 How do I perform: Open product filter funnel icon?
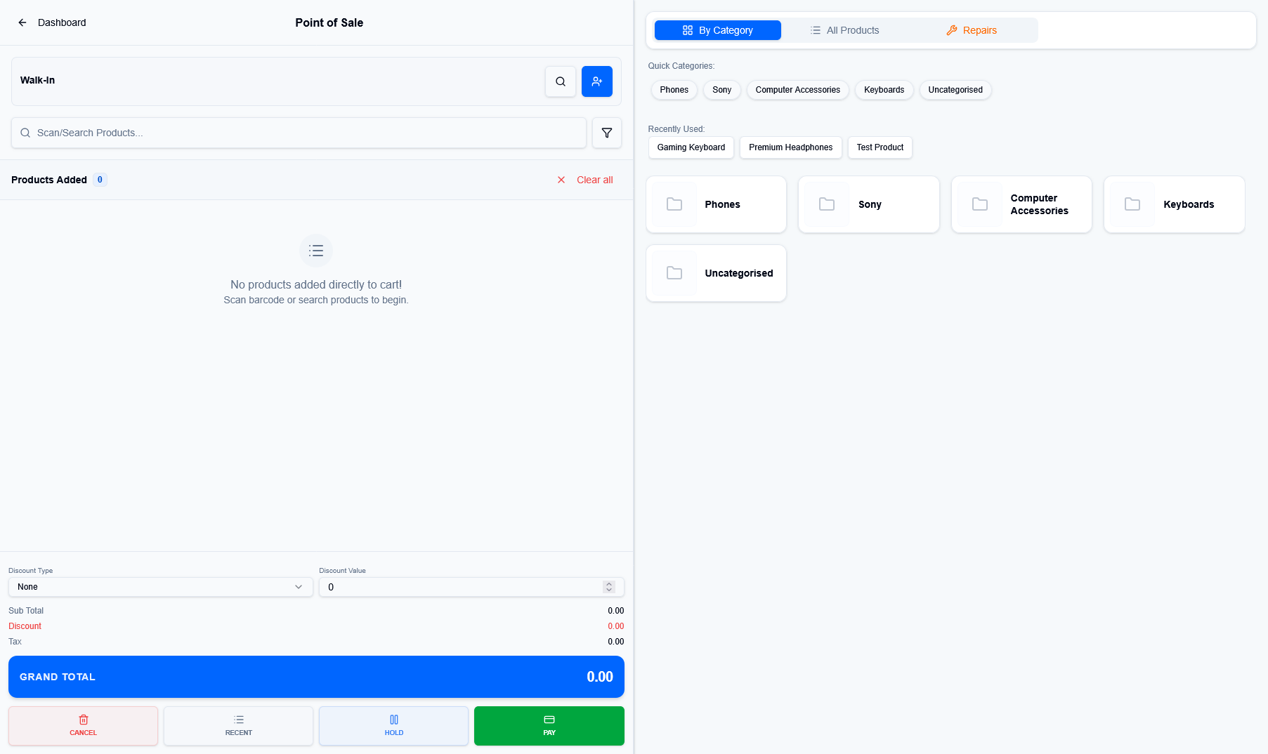click(607, 133)
